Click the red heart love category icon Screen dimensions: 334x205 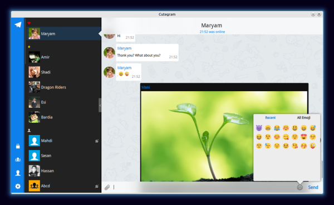(29, 23)
